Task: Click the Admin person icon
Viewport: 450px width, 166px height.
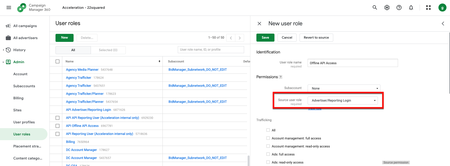Action: click(x=8, y=62)
